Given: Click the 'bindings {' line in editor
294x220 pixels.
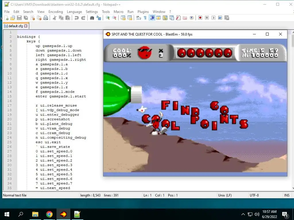Looking at the screenshot, I should (28, 37).
